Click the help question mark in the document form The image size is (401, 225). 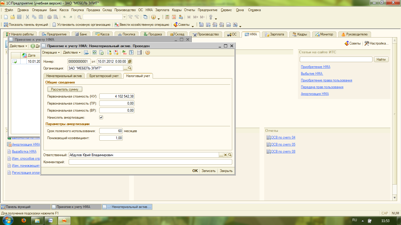click(x=148, y=52)
